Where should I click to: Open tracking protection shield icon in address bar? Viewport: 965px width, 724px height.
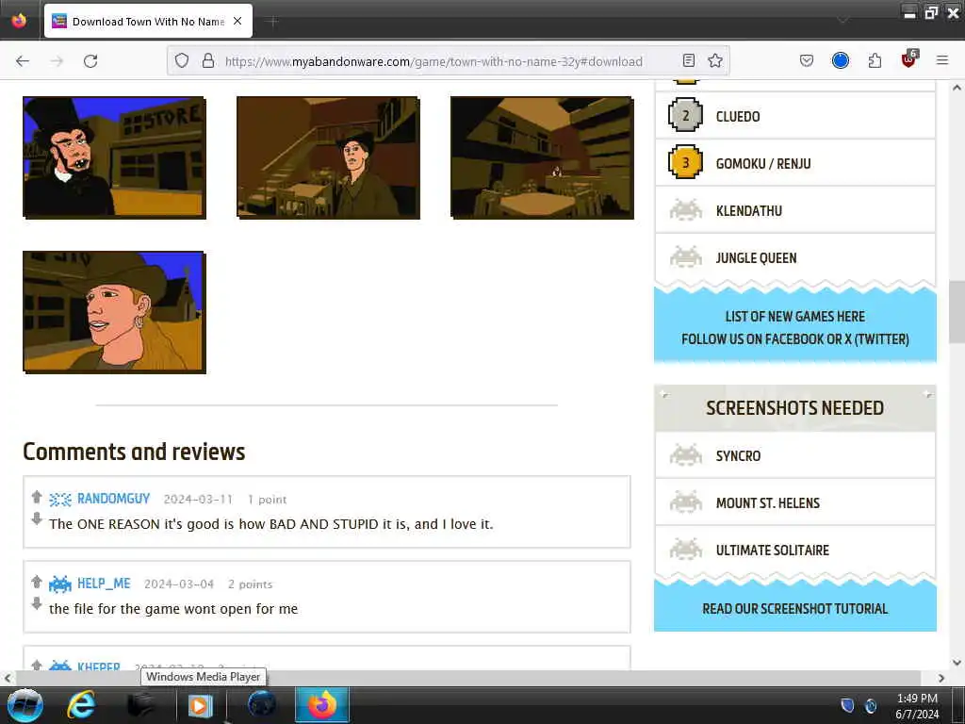(x=182, y=60)
